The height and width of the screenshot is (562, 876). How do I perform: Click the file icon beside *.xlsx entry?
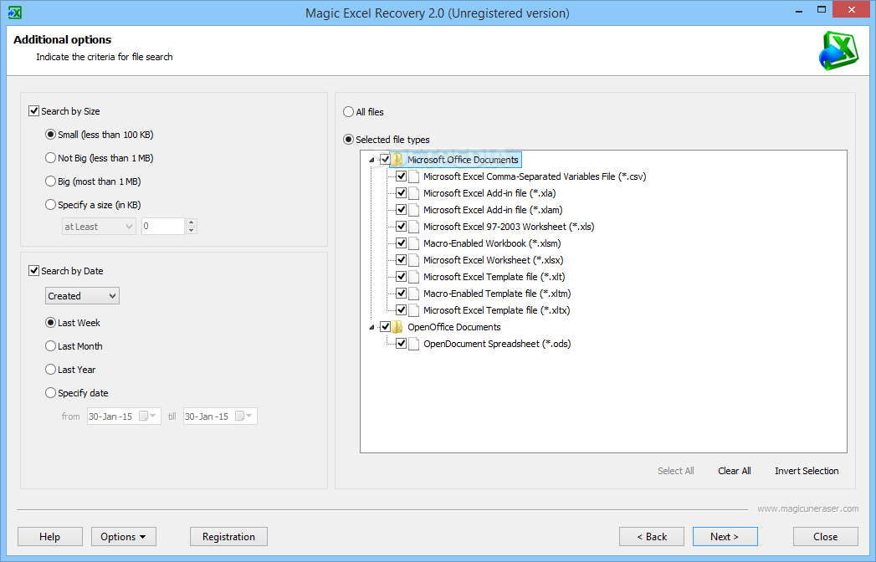tap(414, 260)
